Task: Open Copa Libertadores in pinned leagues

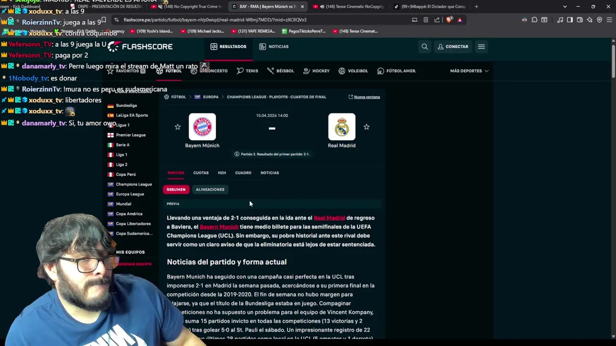Action: [x=133, y=224]
